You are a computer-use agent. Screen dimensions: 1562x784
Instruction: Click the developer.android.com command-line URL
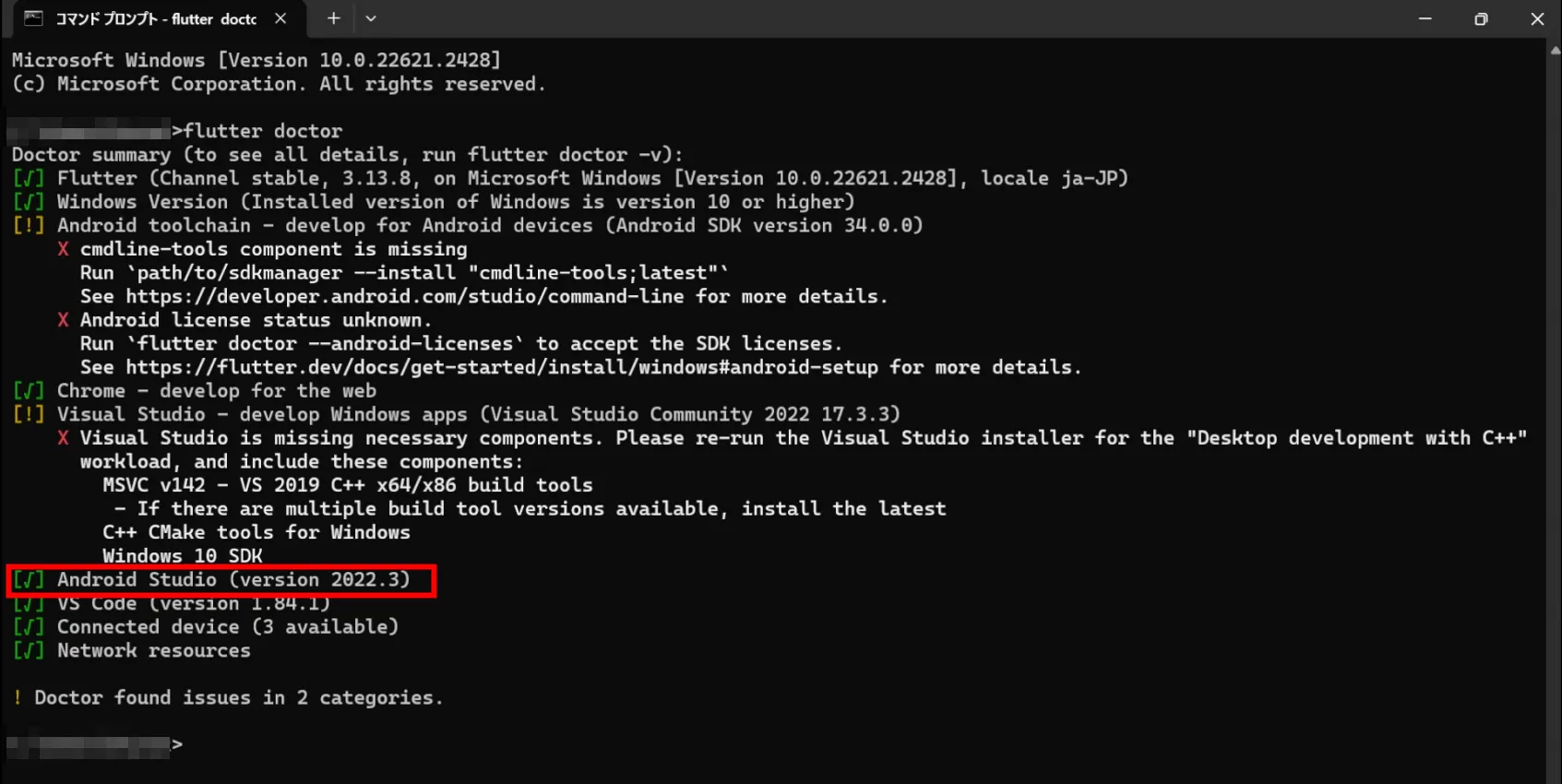click(x=405, y=296)
